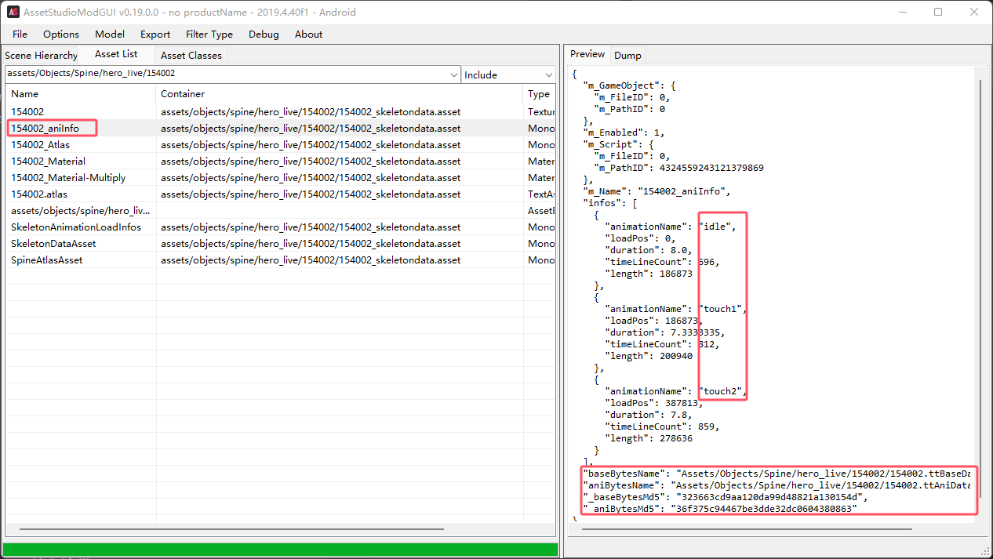
Task: Open the Options menu
Action: [61, 34]
